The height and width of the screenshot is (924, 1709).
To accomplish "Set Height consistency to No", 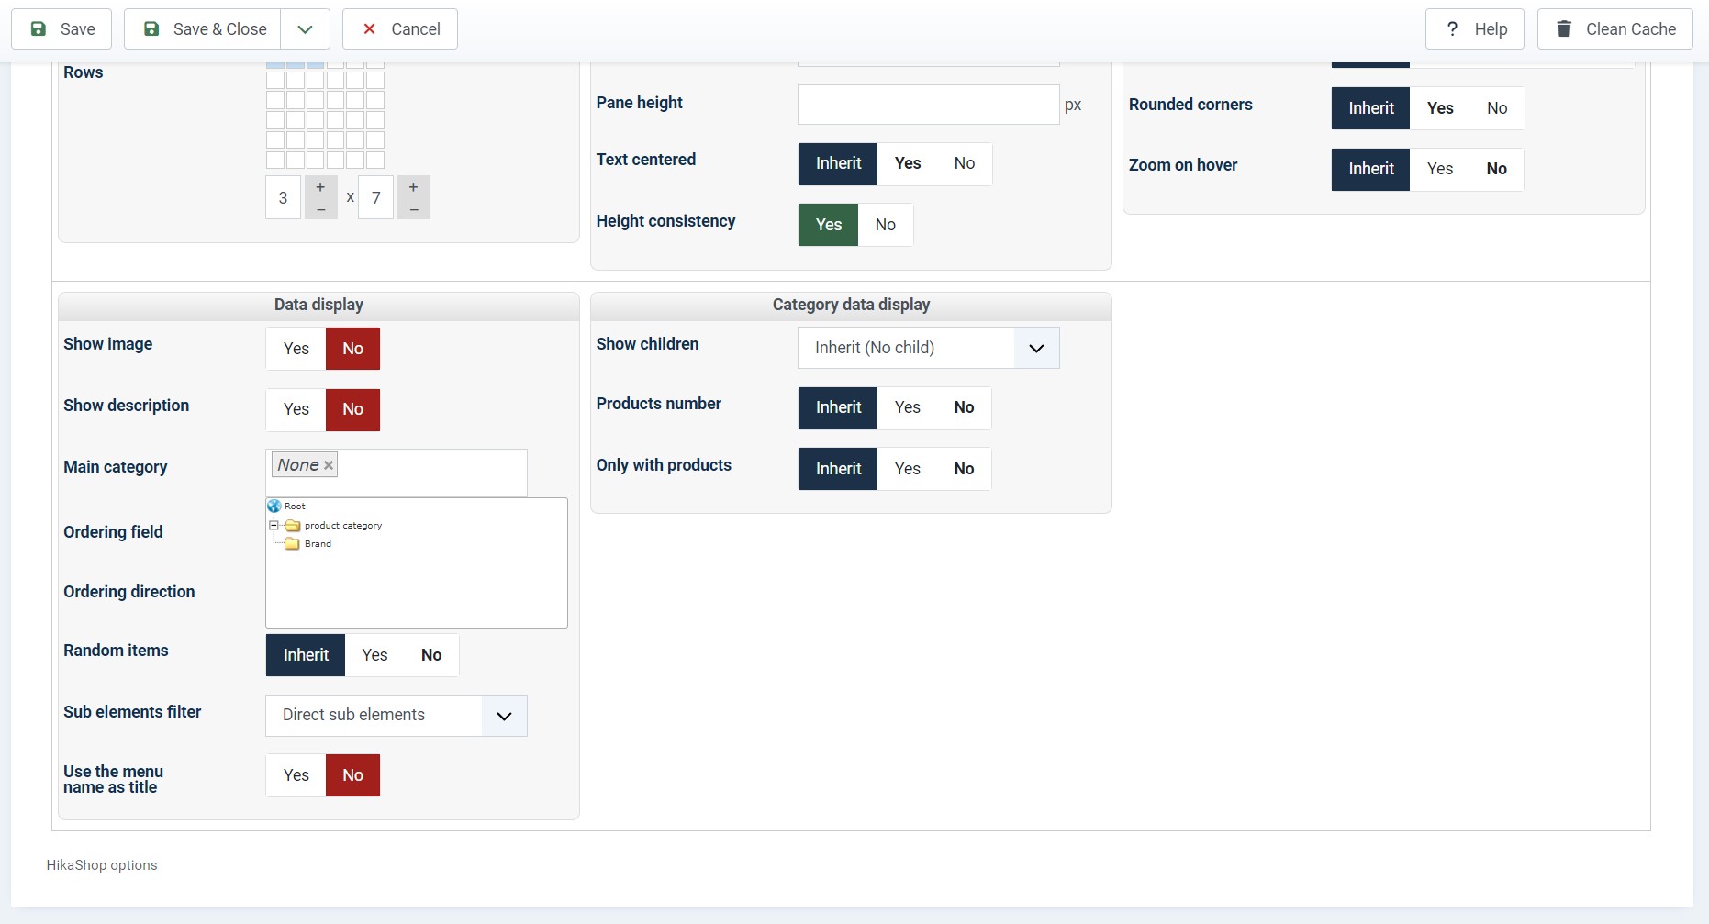I will click(x=885, y=225).
